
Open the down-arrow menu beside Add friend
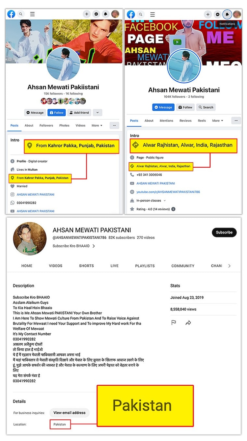coord(97,113)
